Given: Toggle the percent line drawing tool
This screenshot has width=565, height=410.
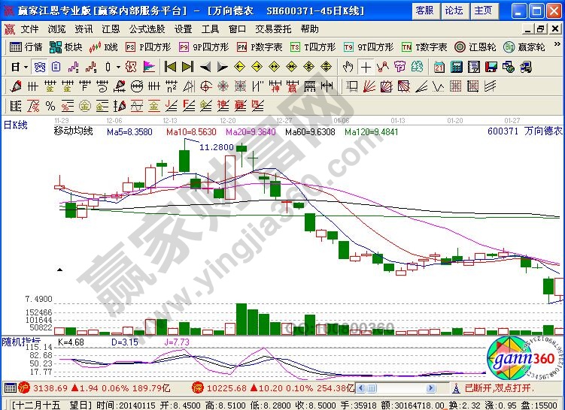Looking at the screenshot, I should pyautogui.click(x=50, y=105).
